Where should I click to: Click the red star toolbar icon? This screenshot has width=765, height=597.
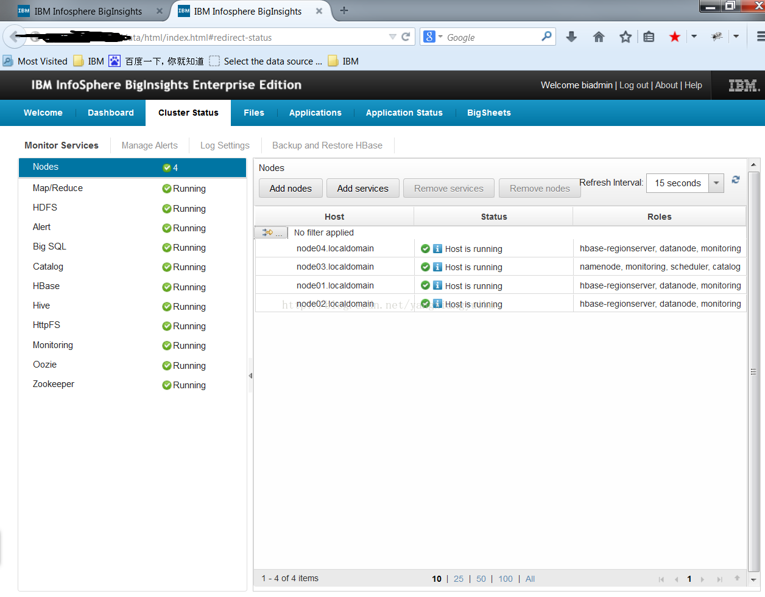click(674, 37)
